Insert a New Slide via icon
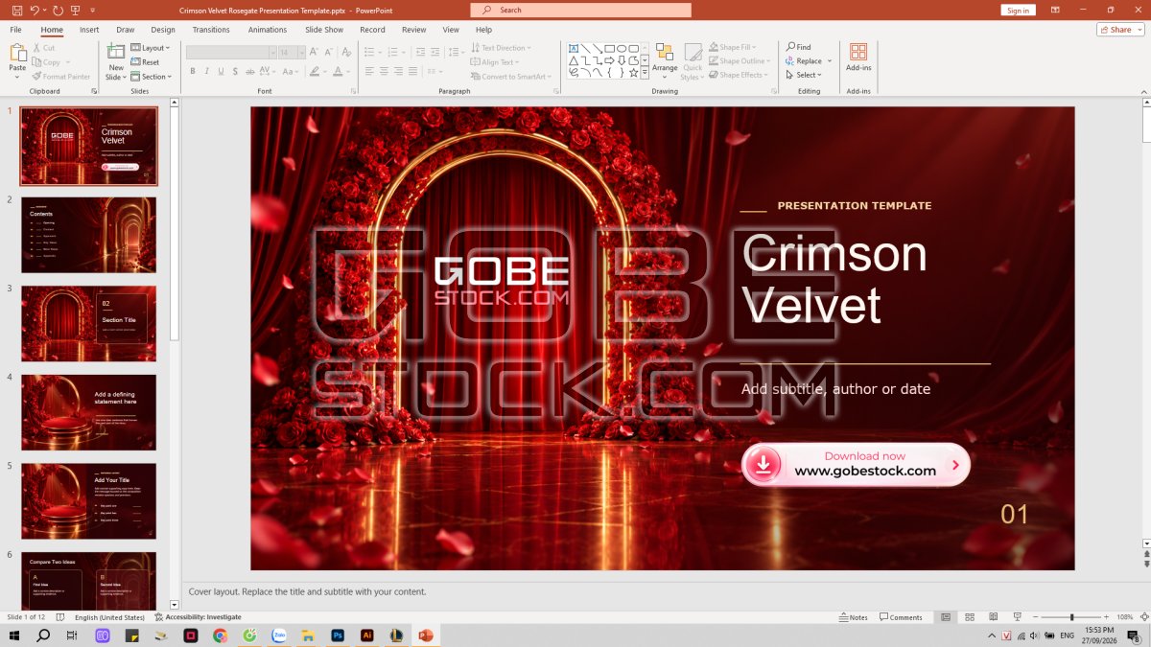The width and height of the screenshot is (1151, 647). pos(116,52)
